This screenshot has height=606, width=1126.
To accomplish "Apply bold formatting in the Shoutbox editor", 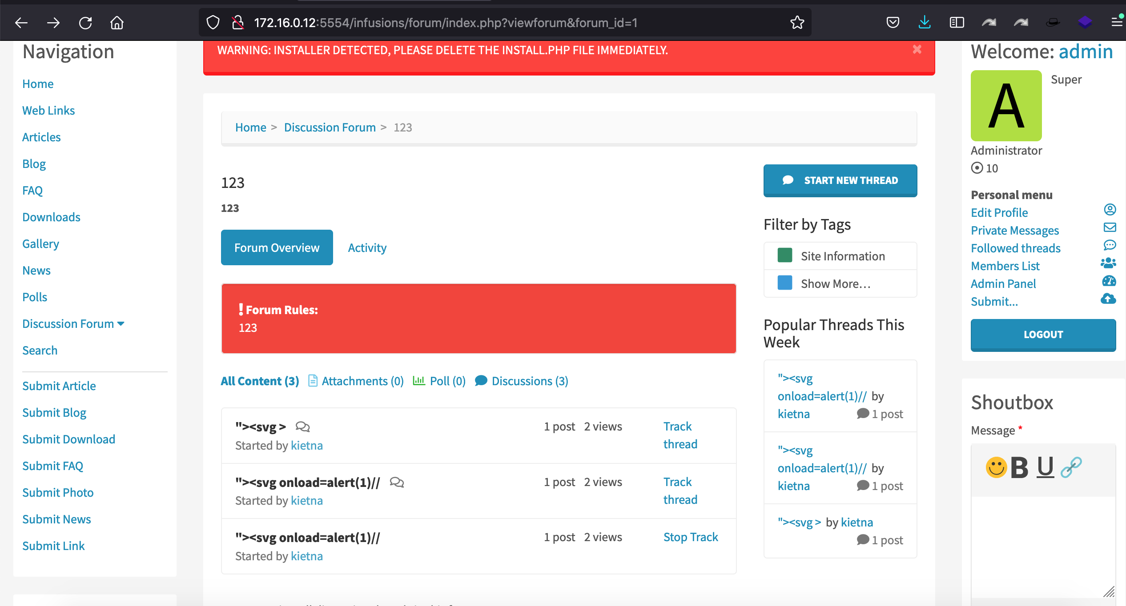I will click(x=1020, y=467).
